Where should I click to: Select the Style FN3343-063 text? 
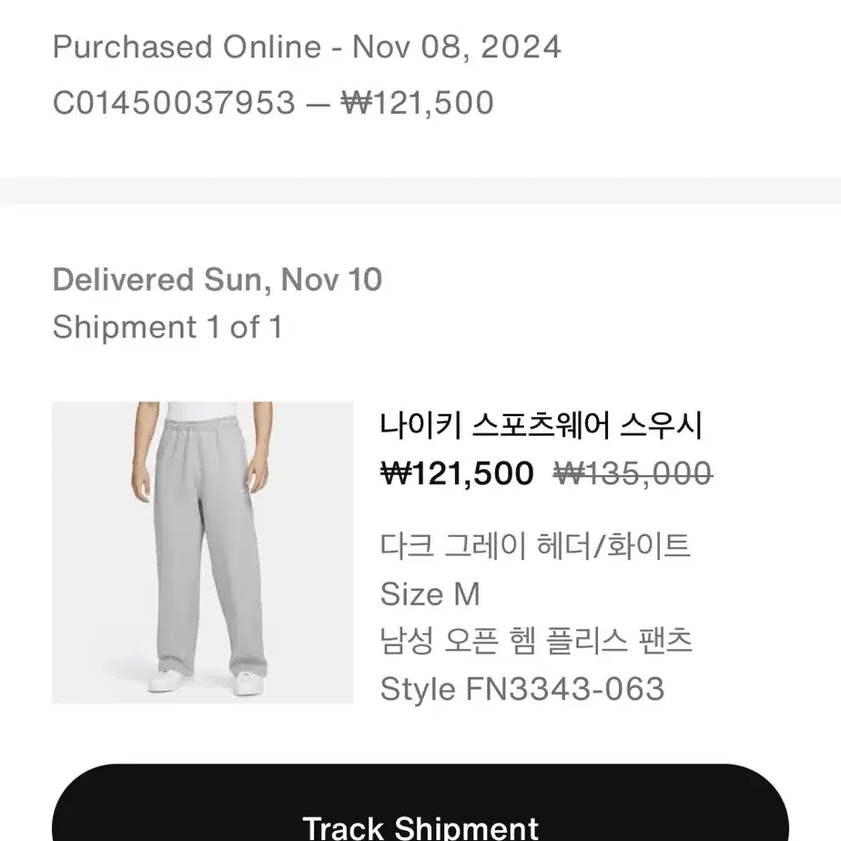pyautogui.click(x=522, y=689)
